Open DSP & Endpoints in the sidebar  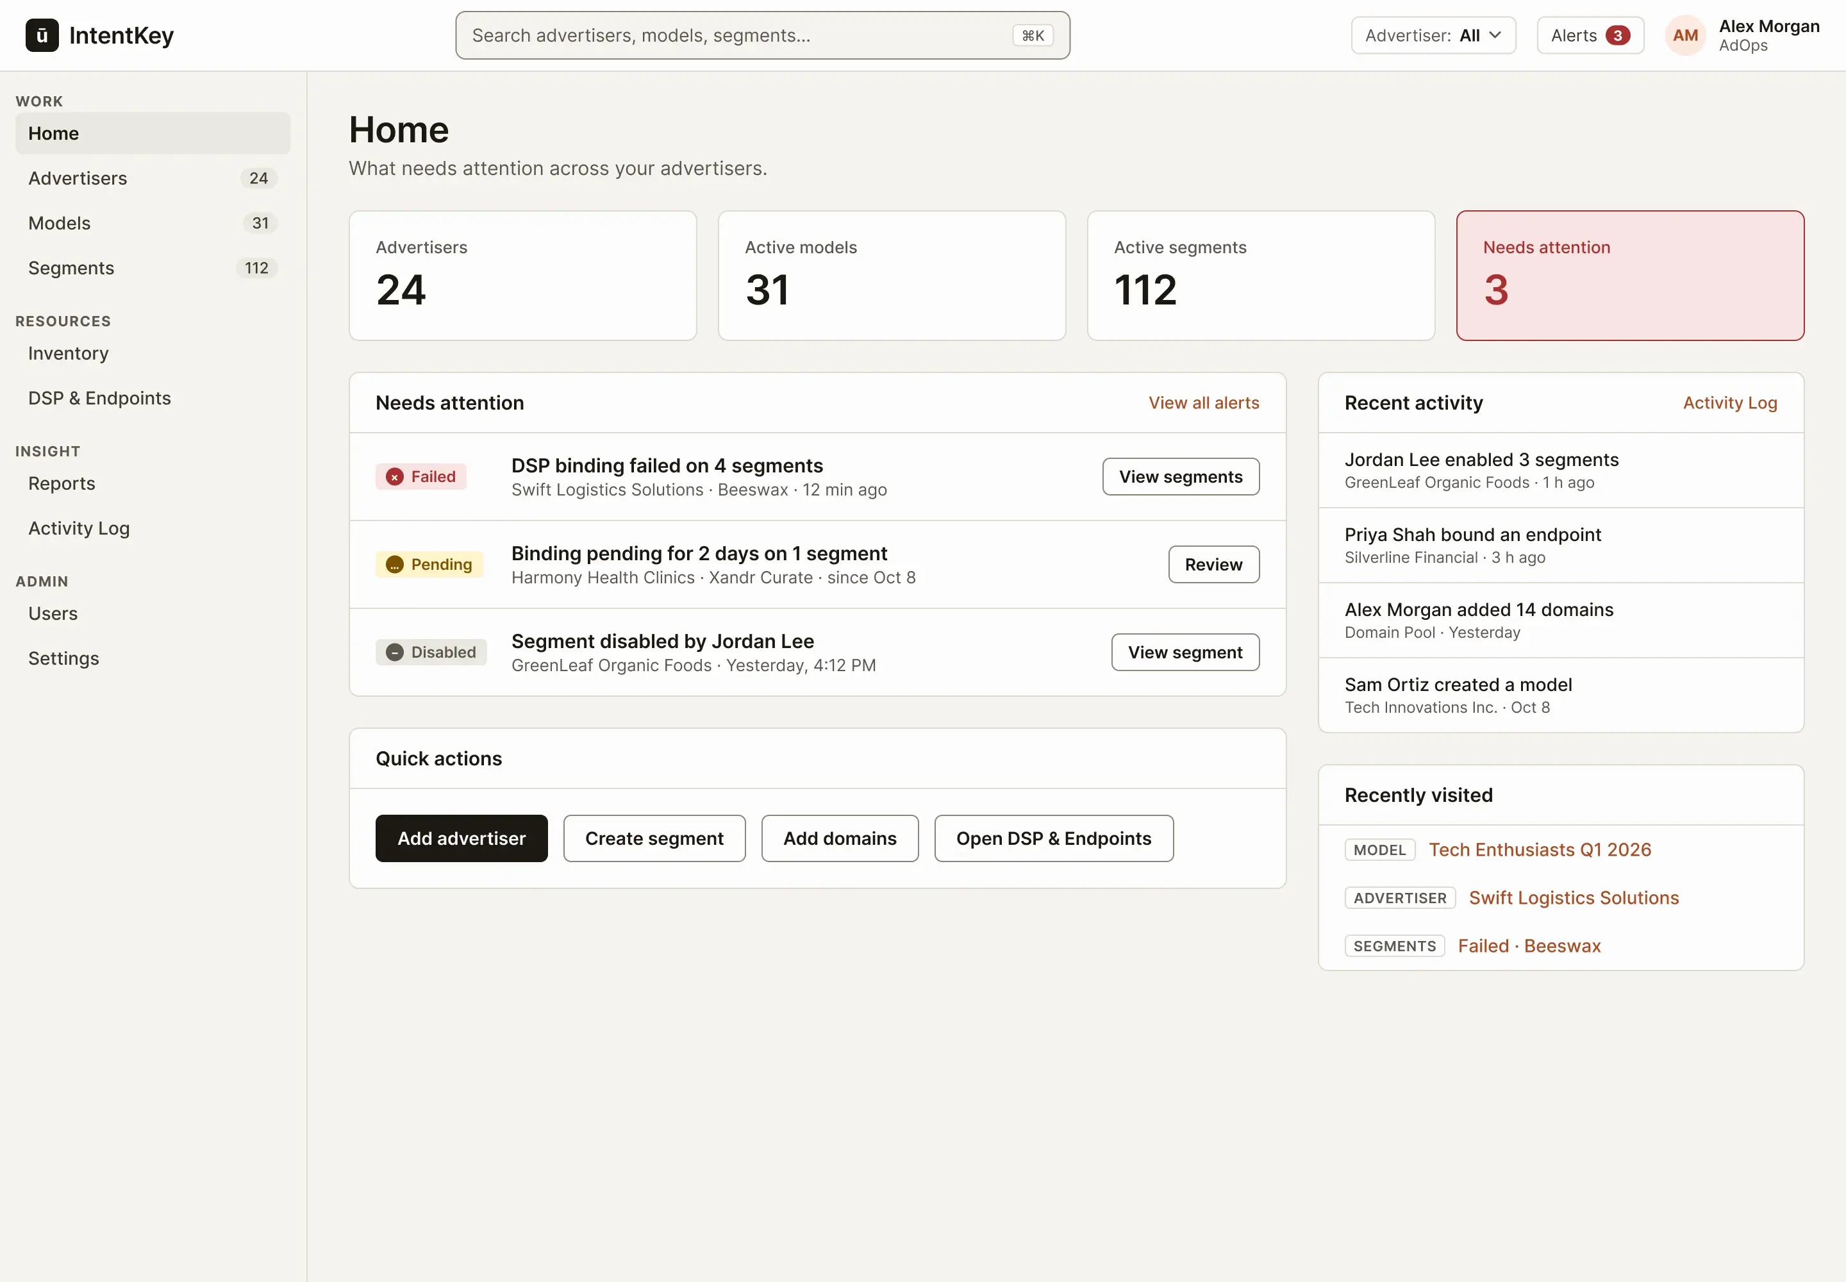(153, 399)
